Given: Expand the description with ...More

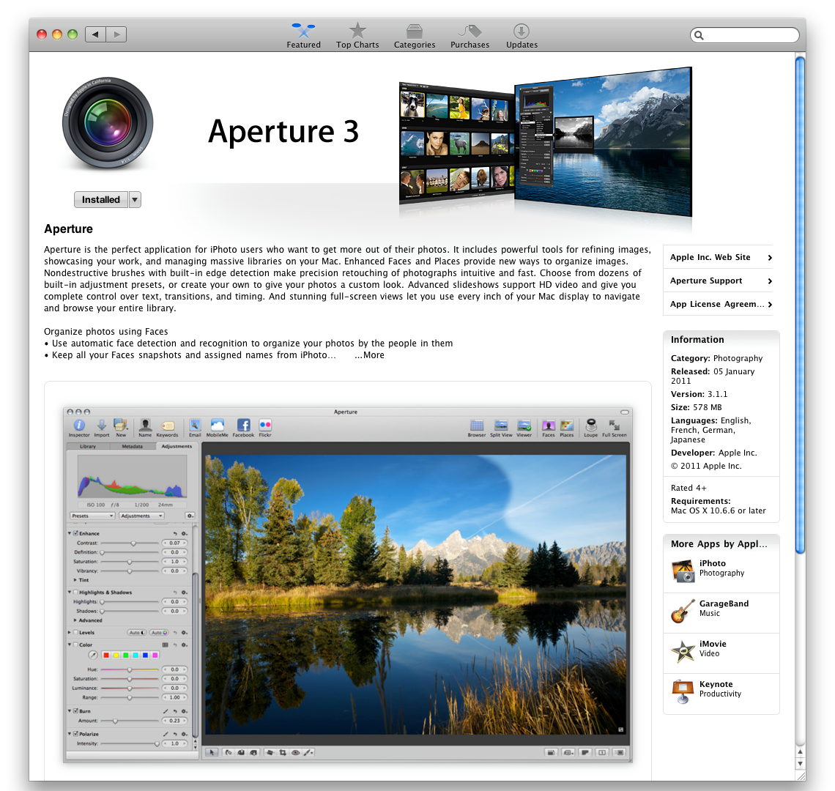Looking at the screenshot, I should 370,355.
